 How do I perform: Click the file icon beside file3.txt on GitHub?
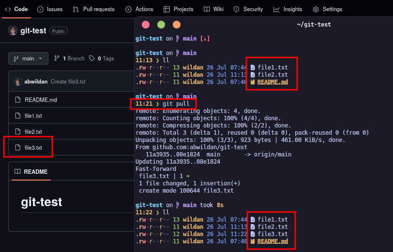[x=18, y=148]
